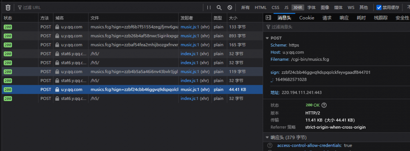Sort by the 方法 column header
Screen dimensions: 410x151
click(46, 18)
